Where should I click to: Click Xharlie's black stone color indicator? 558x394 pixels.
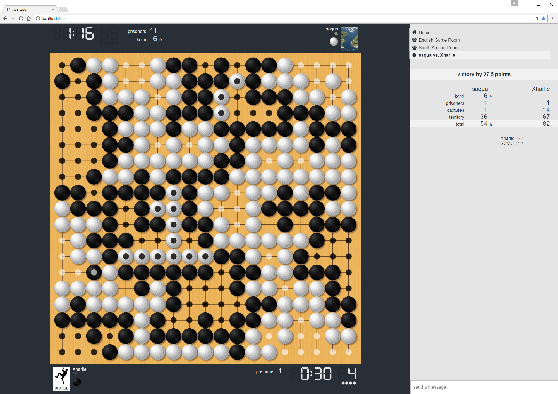[76, 382]
